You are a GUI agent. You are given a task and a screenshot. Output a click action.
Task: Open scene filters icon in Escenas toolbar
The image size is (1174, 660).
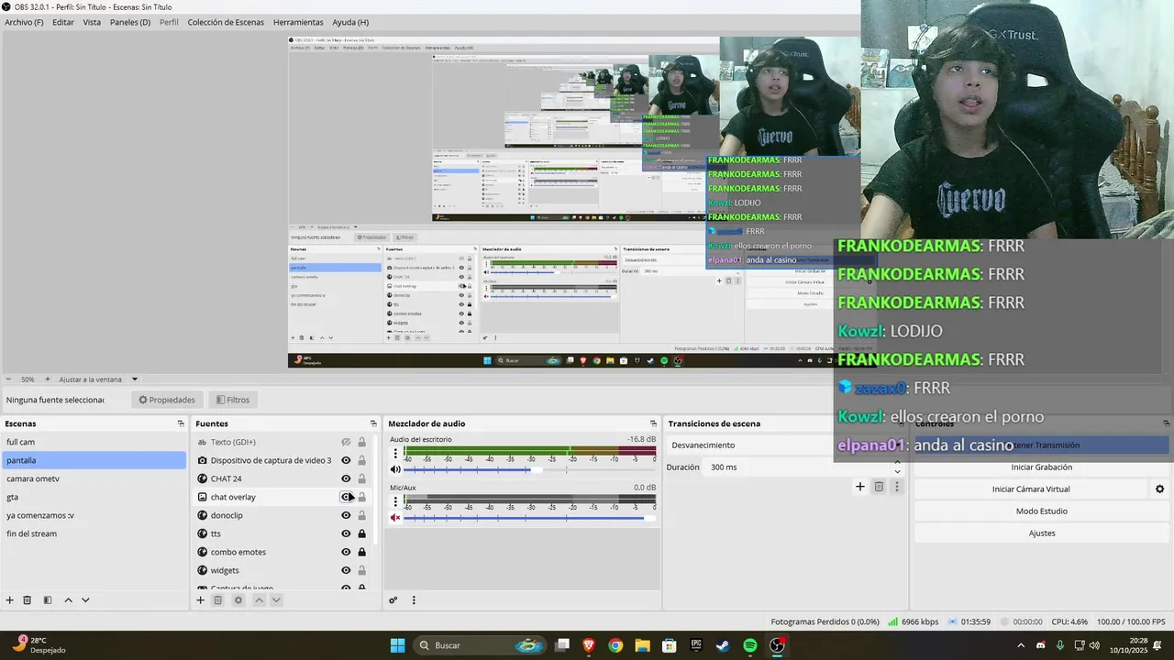tap(48, 600)
